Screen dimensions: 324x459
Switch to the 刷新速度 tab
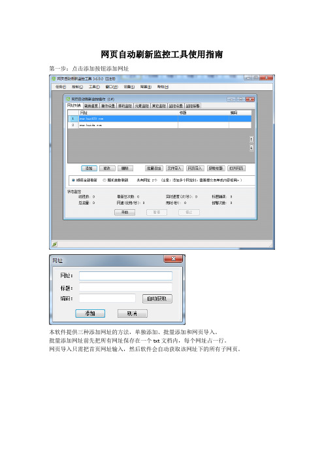[x=91, y=106]
